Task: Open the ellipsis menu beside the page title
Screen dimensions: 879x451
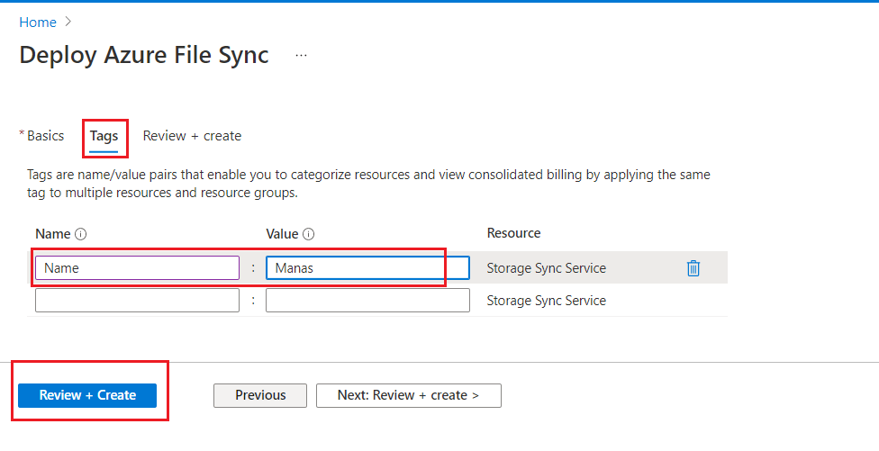Action: pos(301,55)
